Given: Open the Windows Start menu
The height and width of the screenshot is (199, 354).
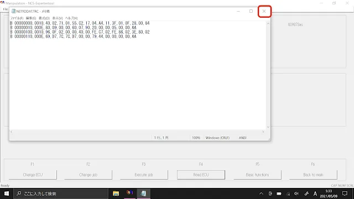Looking at the screenshot, I should tap(7, 193).
